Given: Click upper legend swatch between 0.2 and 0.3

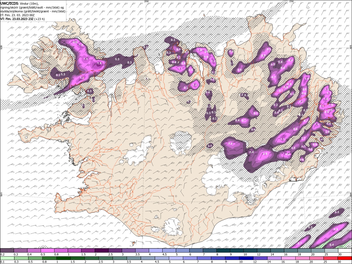Looking at the screenshot, I should click(7, 251).
